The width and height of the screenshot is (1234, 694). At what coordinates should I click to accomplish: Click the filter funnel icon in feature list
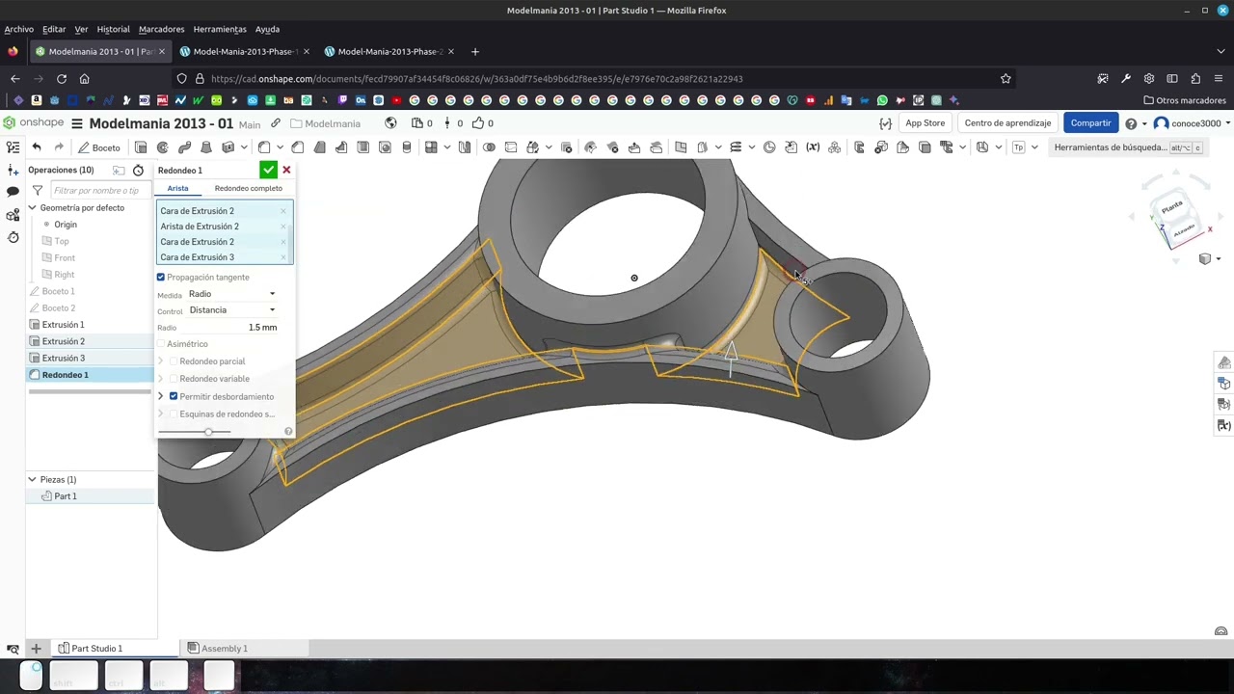38,191
